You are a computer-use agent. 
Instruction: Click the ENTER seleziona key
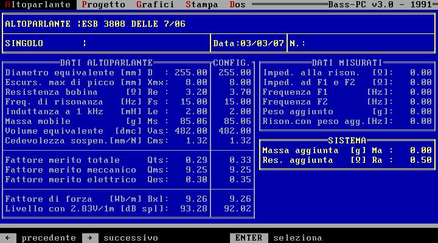(249, 238)
